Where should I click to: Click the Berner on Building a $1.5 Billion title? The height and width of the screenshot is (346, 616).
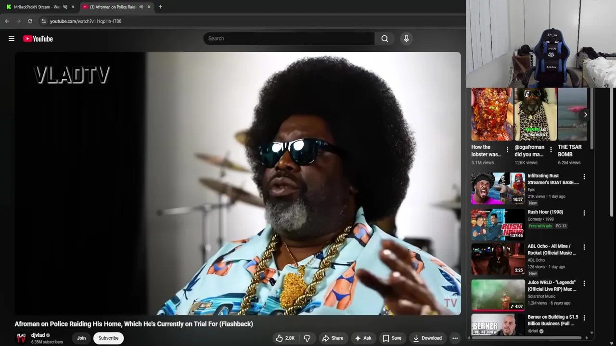click(553, 321)
